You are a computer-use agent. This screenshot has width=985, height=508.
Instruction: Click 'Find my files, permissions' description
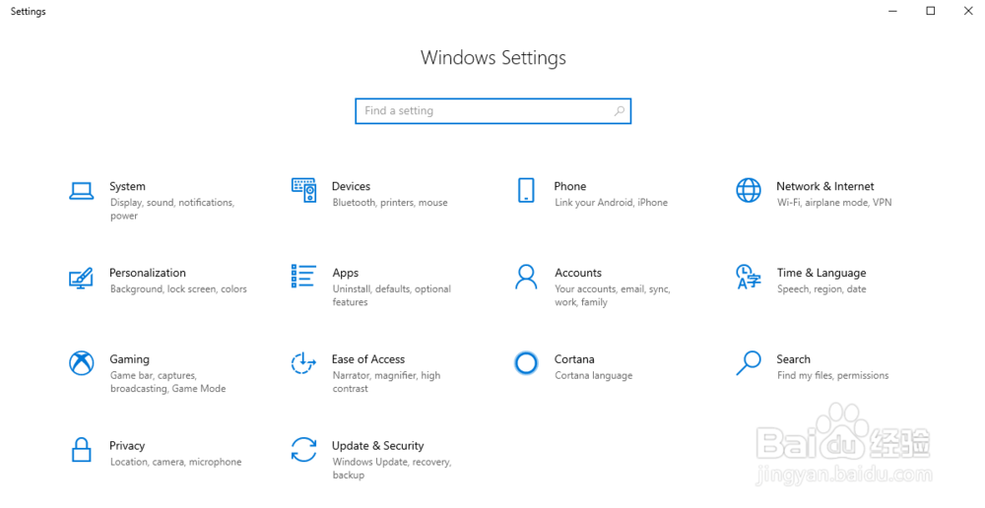[833, 375]
